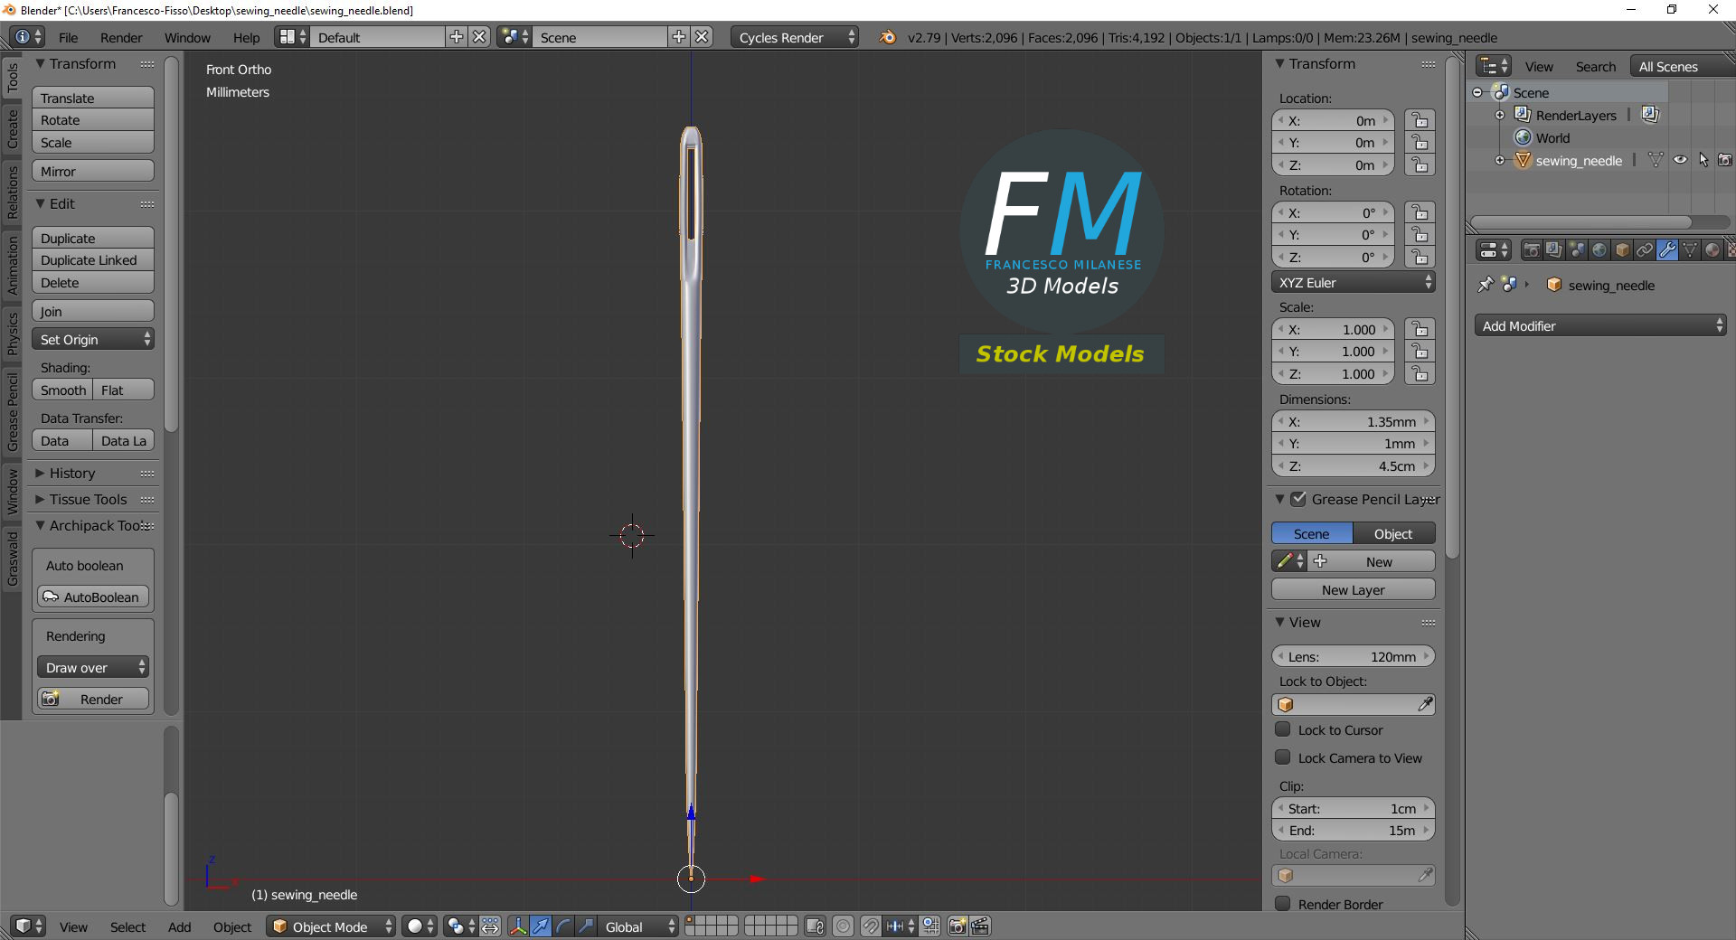Enable Render Border checkbox
The height and width of the screenshot is (940, 1736).
(x=1282, y=904)
